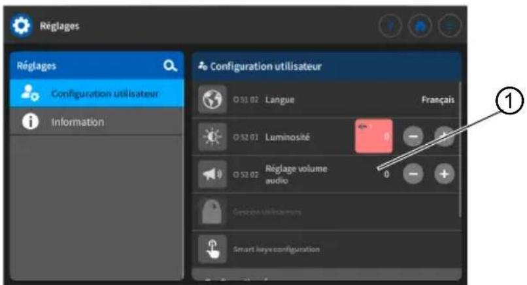Click the Réglages title in top header
Screen dimensions: 527x285
tap(59, 26)
